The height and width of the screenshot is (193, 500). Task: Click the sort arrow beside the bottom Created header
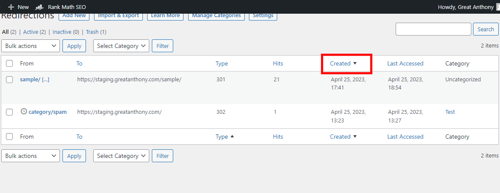click(355, 137)
